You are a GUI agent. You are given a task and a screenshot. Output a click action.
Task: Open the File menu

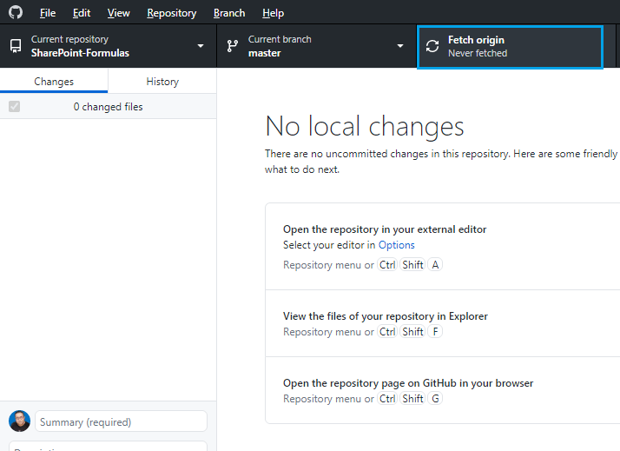tap(48, 13)
